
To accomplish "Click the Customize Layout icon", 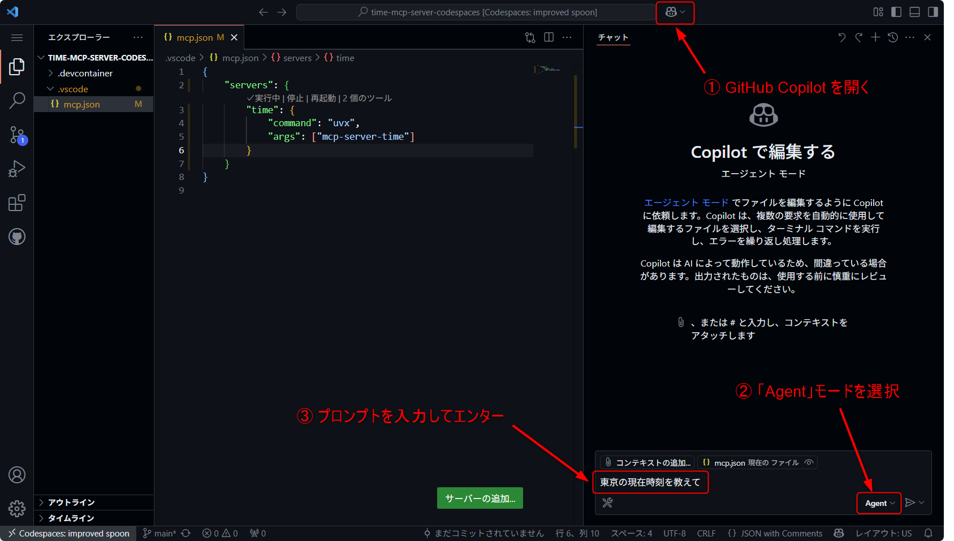I will tap(878, 12).
